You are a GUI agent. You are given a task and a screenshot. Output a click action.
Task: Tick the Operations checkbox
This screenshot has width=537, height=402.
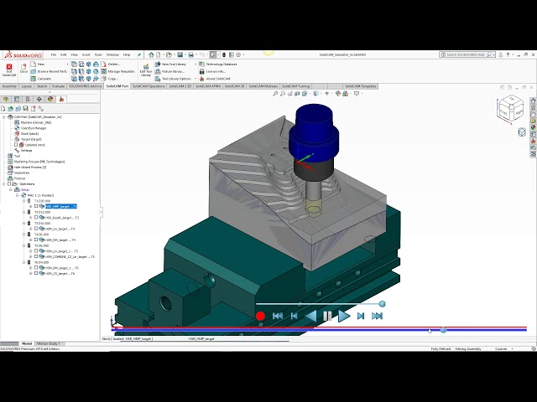[9, 184]
